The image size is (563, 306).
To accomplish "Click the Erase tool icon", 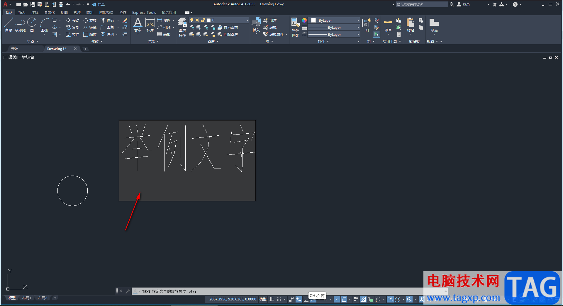I will pos(125,20).
